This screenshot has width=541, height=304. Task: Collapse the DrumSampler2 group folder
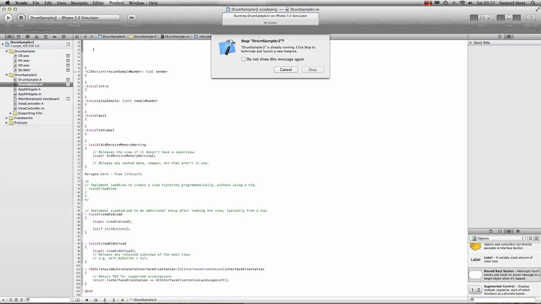(7, 75)
